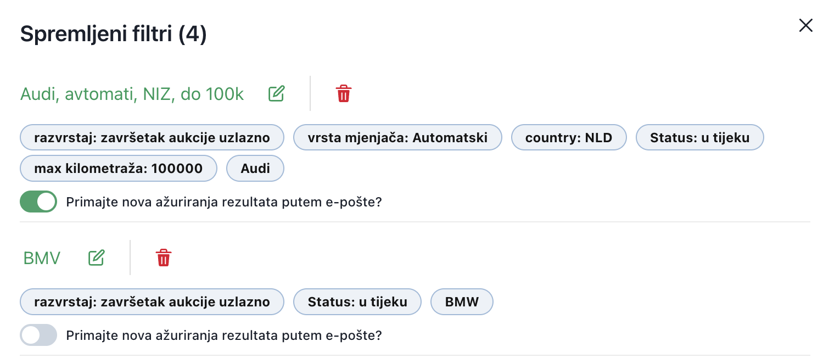Click the country: NLD filter tag
The image size is (829, 358).
click(568, 137)
